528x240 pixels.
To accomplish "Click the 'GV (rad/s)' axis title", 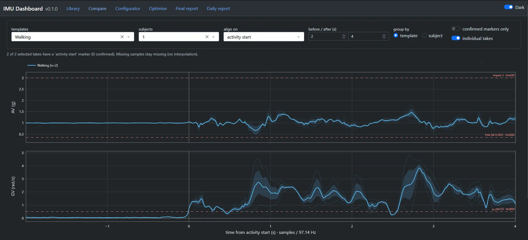I will (13, 186).
